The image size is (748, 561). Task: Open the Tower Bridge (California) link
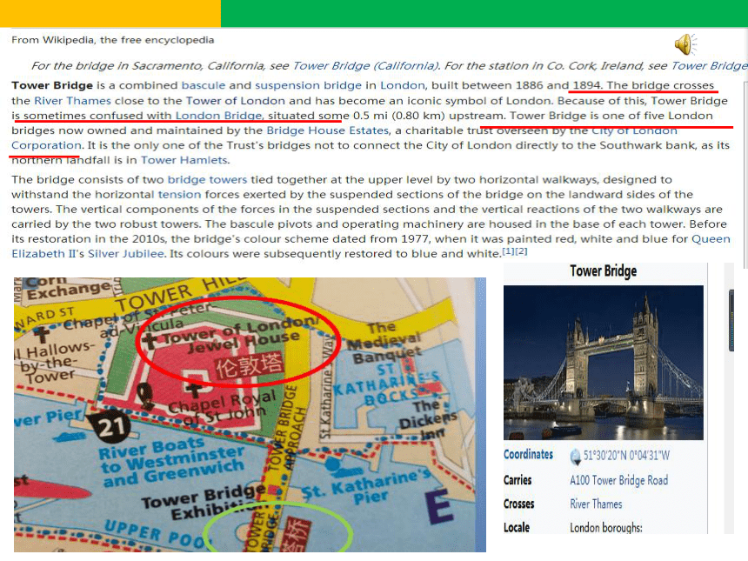click(x=366, y=66)
